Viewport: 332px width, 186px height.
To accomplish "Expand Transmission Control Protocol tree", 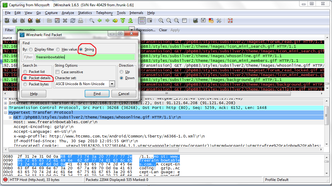I will pos(5,108).
